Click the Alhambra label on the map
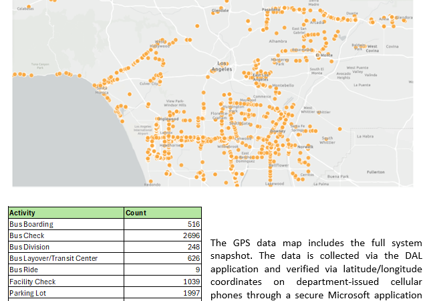429x301 pixels. pos(277,41)
